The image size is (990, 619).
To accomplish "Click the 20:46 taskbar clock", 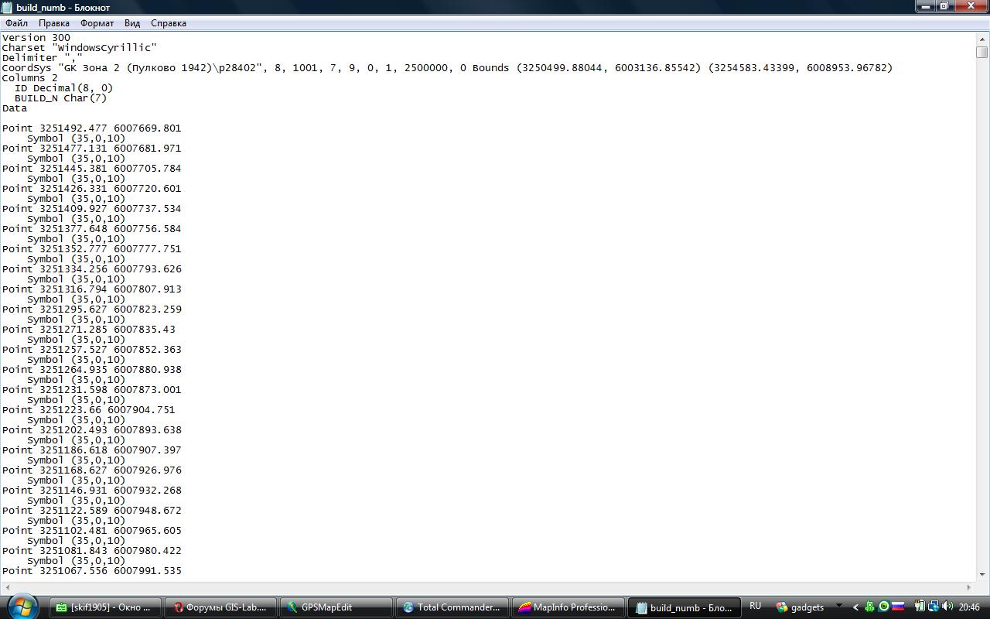I will (969, 607).
